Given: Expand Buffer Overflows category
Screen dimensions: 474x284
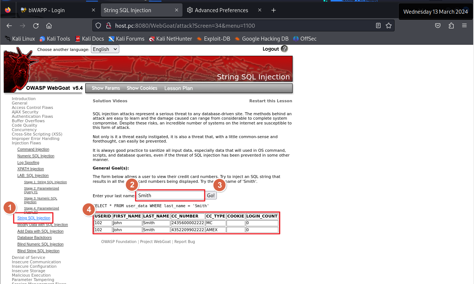Looking at the screenshot, I should [x=28, y=121].
